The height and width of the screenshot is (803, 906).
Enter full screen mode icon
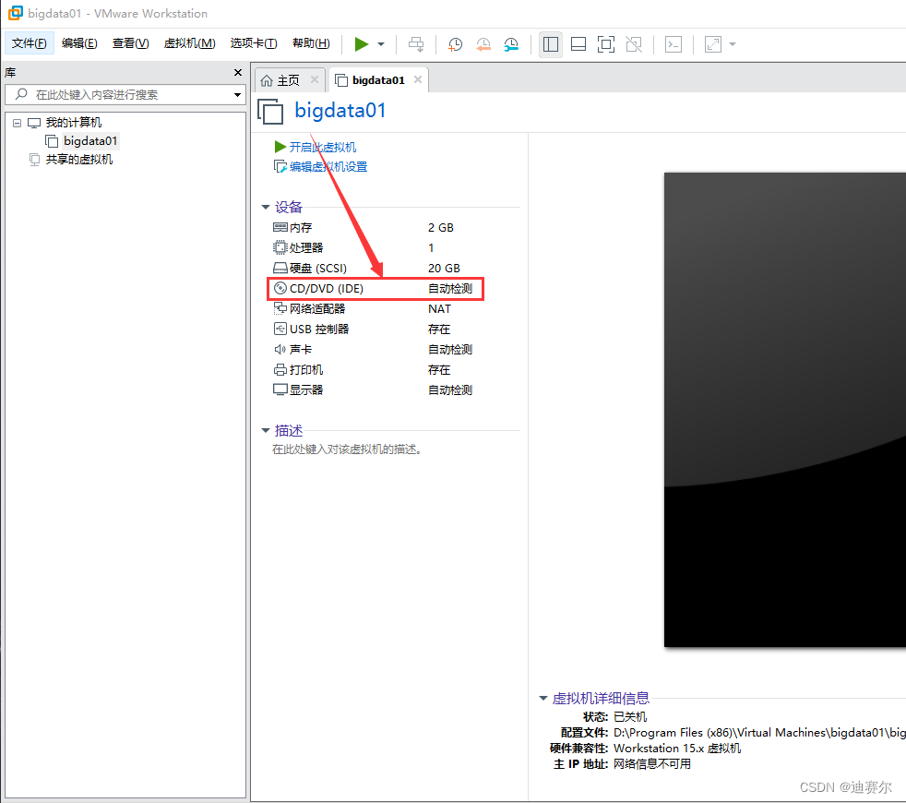tap(606, 44)
